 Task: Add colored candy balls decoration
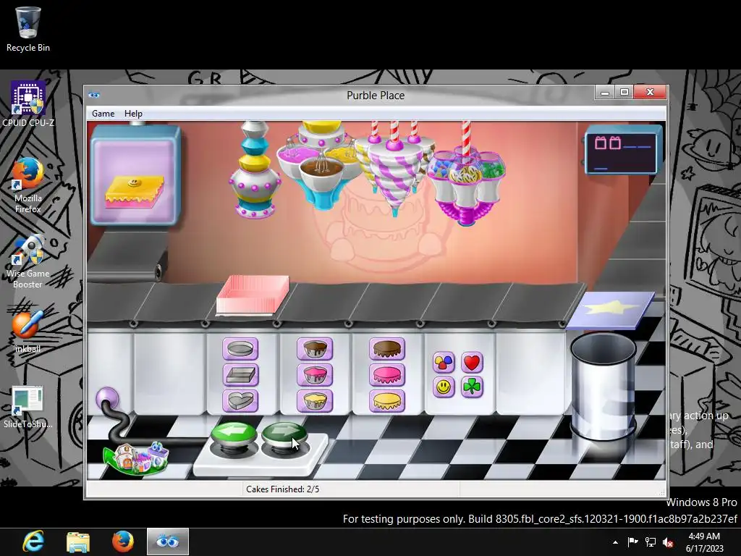pos(444,363)
